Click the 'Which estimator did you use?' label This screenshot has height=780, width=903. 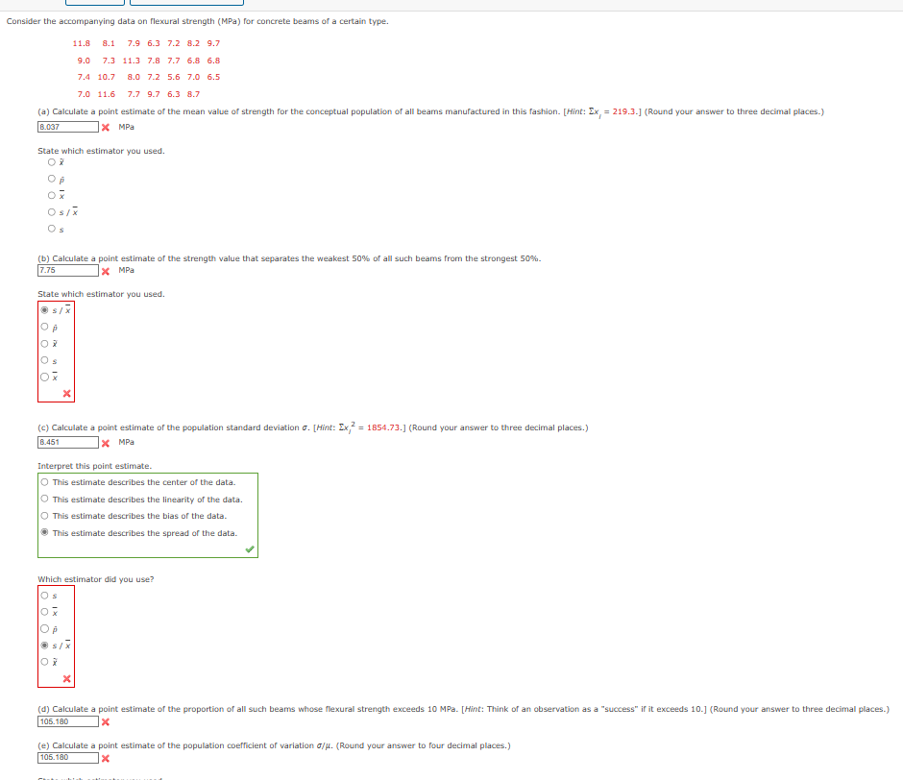(96, 579)
